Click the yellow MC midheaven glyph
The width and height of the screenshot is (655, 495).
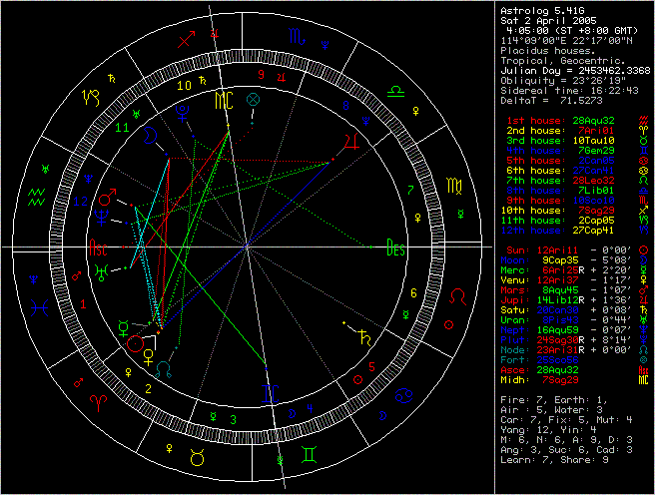coord(222,101)
